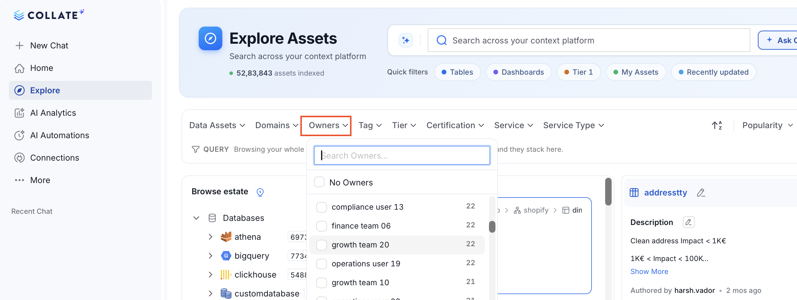Click the clickhouse service icon
The image size is (797, 300).
point(226,275)
